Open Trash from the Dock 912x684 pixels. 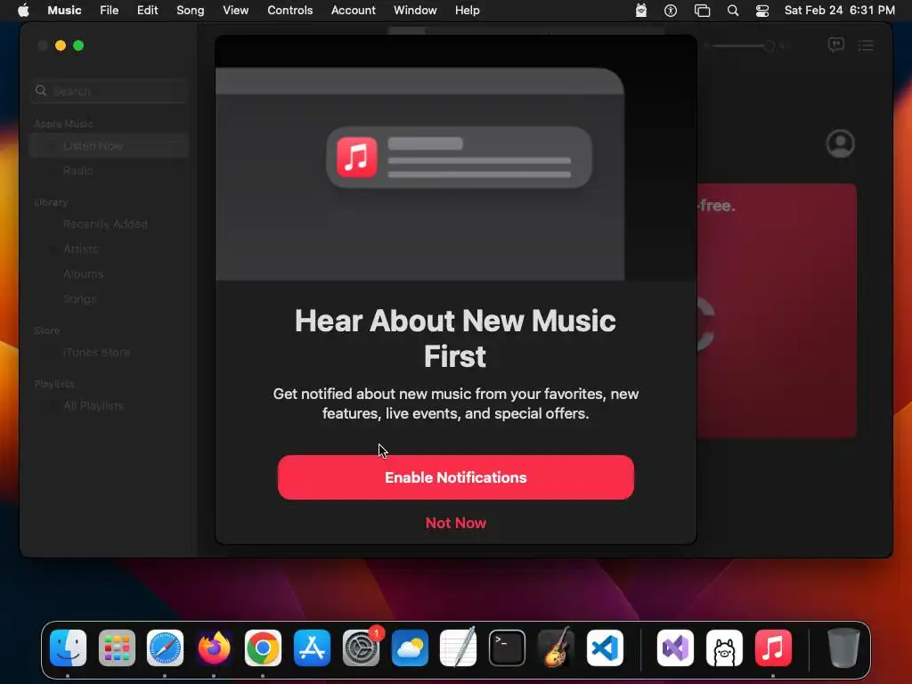(x=843, y=648)
